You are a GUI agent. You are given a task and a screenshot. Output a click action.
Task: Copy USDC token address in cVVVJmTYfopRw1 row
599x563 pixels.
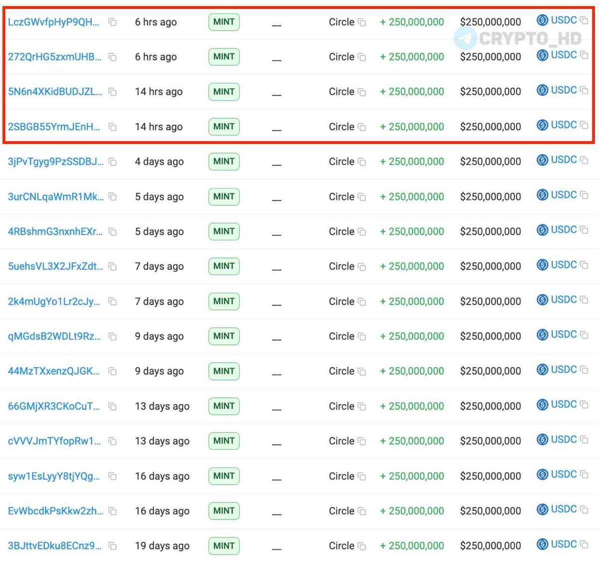tap(584, 440)
